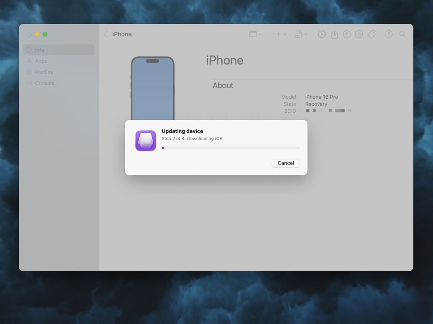Click the Prepare gear icon
433x324 pixels.
(x=322, y=34)
